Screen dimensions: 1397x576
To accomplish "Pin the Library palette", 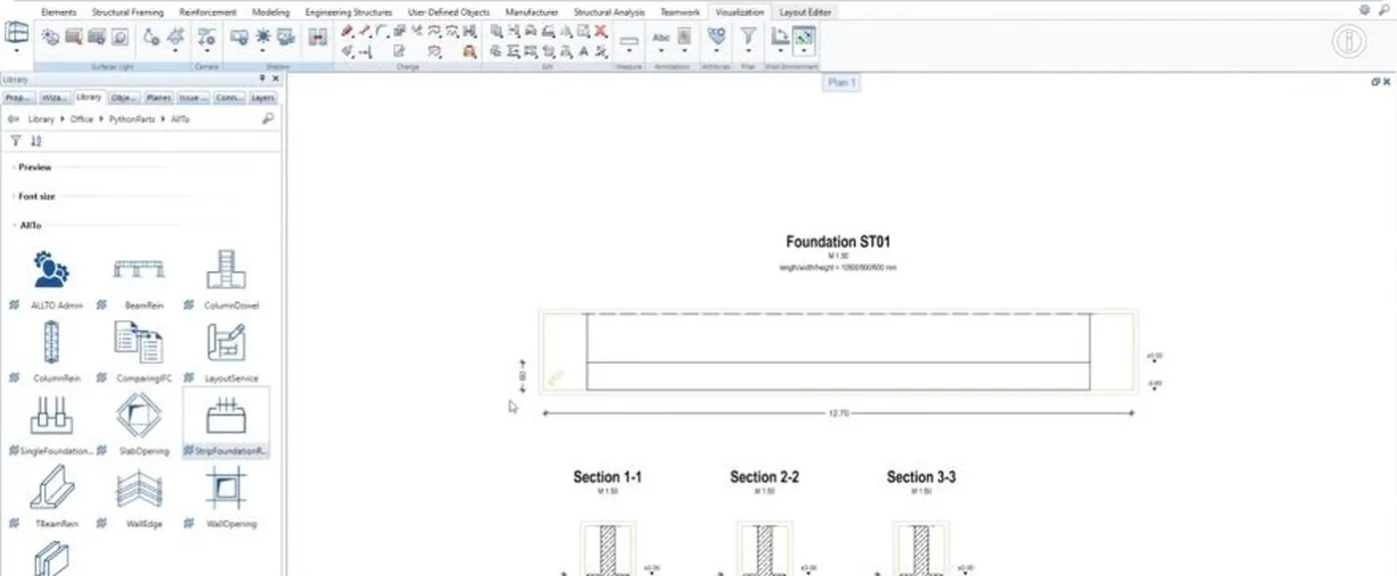I will [x=262, y=79].
